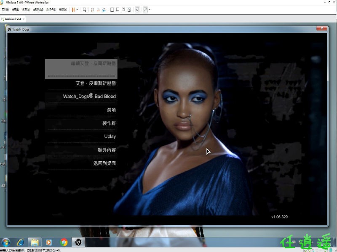
Task: Revert the virtual machine to its snapshot
Action: tap(98, 10)
